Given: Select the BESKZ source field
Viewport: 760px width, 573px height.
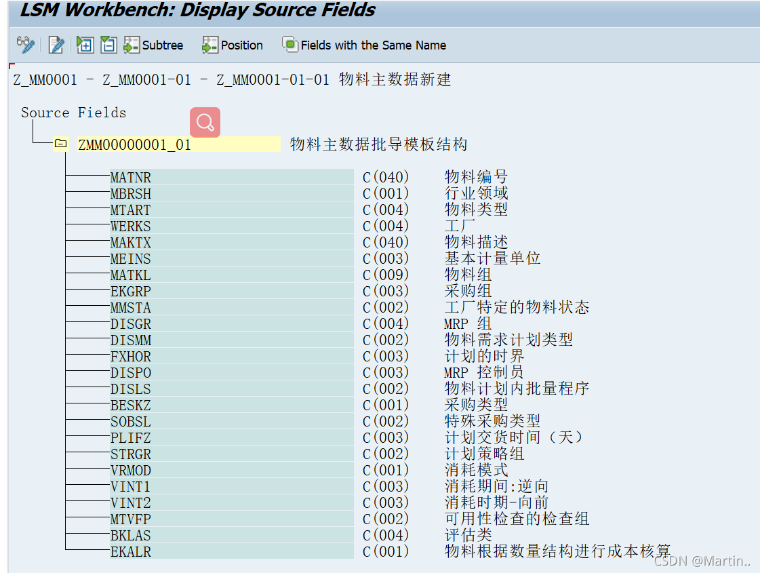Looking at the screenshot, I should (x=232, y=405).
